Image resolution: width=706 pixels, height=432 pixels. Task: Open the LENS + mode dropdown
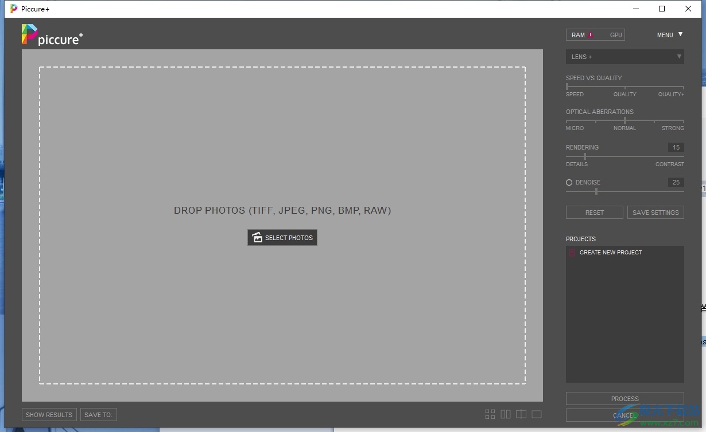pyautogui.click(x=624, y=57)
